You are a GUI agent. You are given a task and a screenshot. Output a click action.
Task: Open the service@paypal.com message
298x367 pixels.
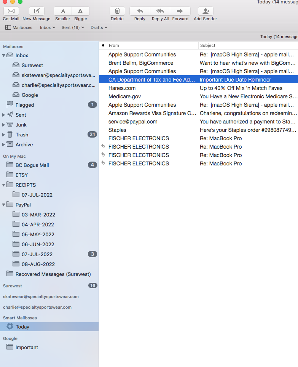198,122
